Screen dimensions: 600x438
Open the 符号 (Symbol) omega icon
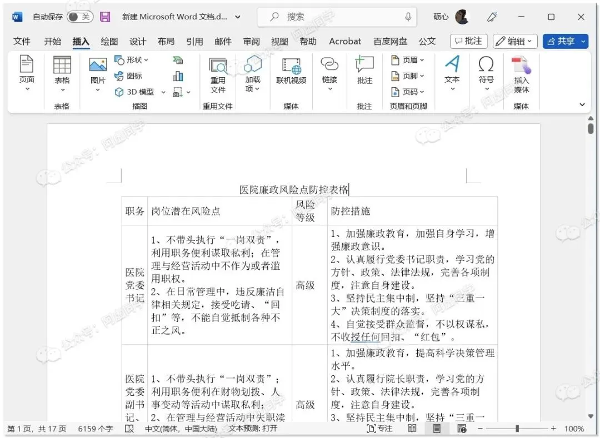(486, 73)
